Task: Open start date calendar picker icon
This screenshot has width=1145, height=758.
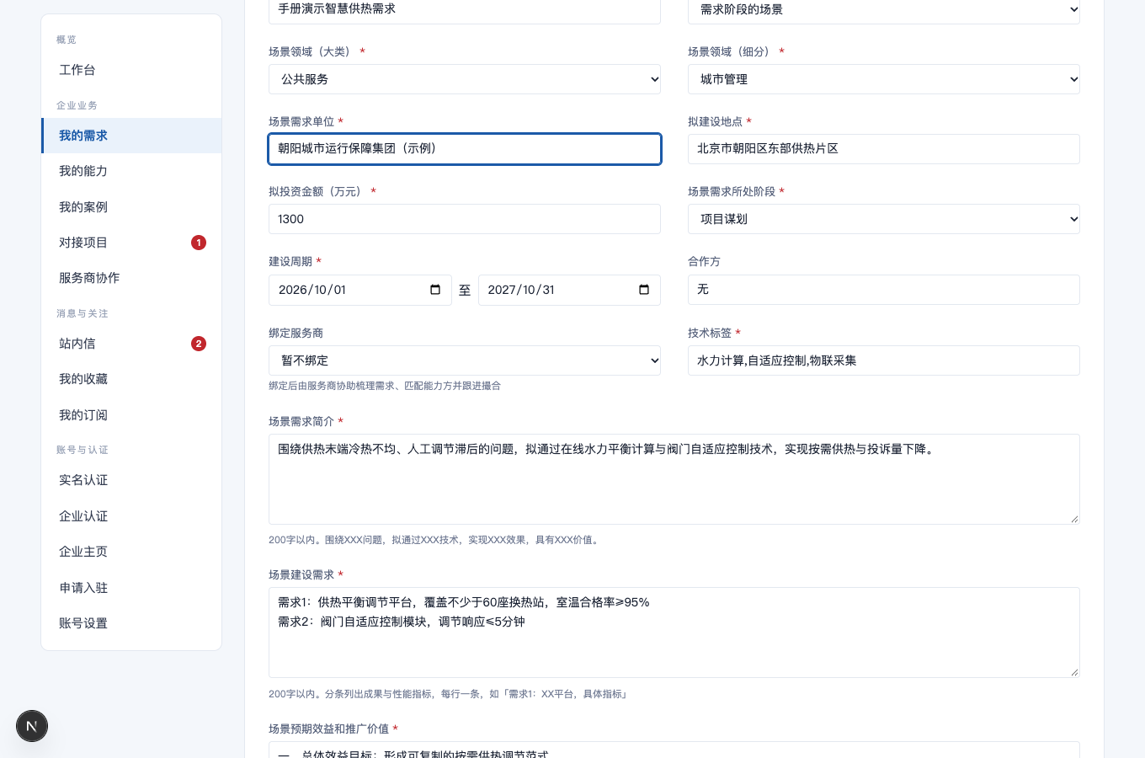Action: 435,290
